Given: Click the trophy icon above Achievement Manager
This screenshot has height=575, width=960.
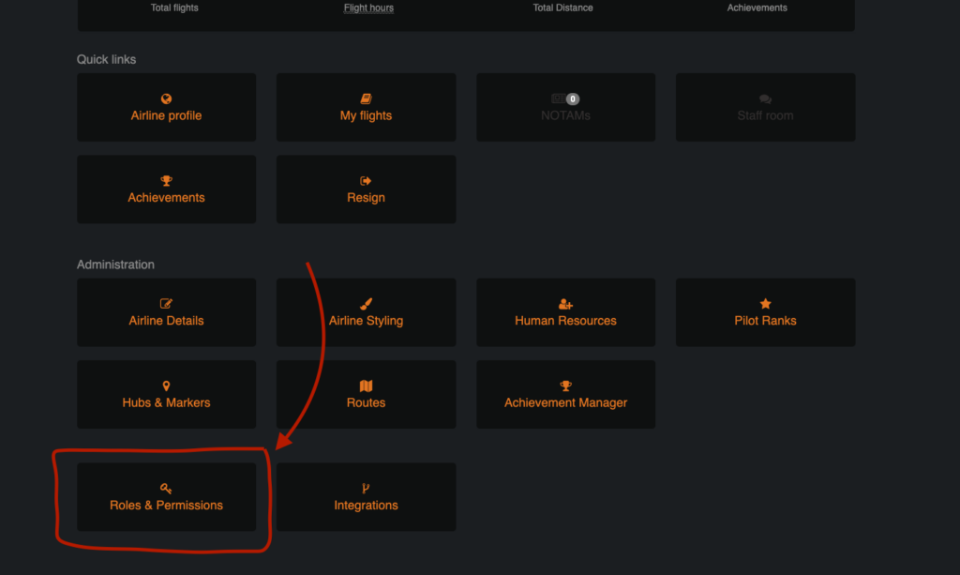Looking at the screenshot, I should click(x=565, y=386).
